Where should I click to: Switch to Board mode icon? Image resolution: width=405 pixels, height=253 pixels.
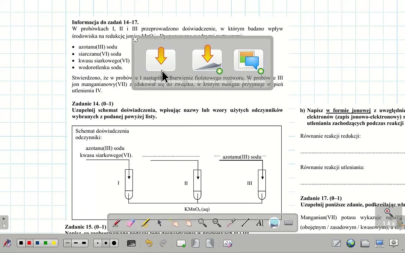click(336, 243)
